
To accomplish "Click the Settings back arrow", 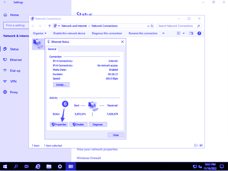I will [x=5, y=2].
